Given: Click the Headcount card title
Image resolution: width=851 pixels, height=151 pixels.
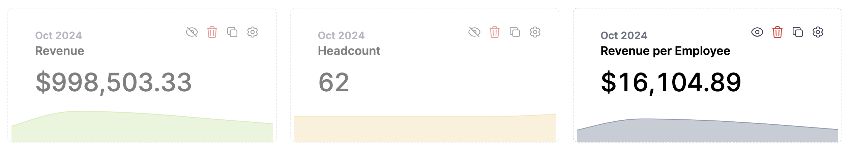Looking at the screenshot, I should click(349, 51).
